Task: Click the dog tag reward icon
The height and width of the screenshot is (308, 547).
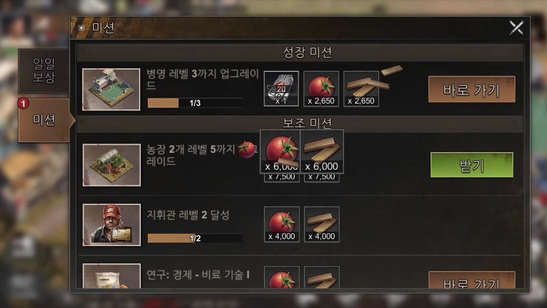Action: click(281, 89)
